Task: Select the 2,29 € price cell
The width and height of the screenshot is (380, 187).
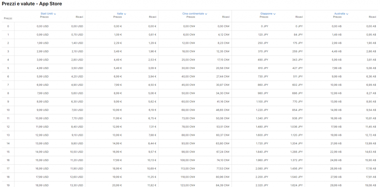Action: 118,43
